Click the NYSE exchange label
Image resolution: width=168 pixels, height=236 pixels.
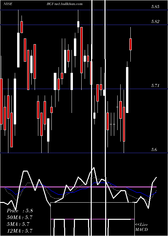(x=8, y=4)
